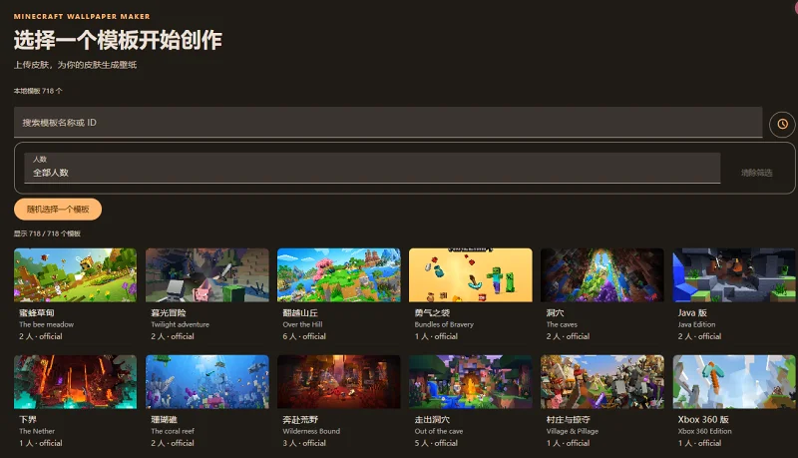
Task: Open Xbox 360 Edition template thumbnail
Action: pyautogui.click(x=734, y=381)
